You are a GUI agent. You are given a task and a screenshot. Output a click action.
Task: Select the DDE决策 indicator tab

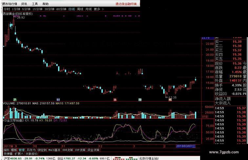click(x=68, y=150)
